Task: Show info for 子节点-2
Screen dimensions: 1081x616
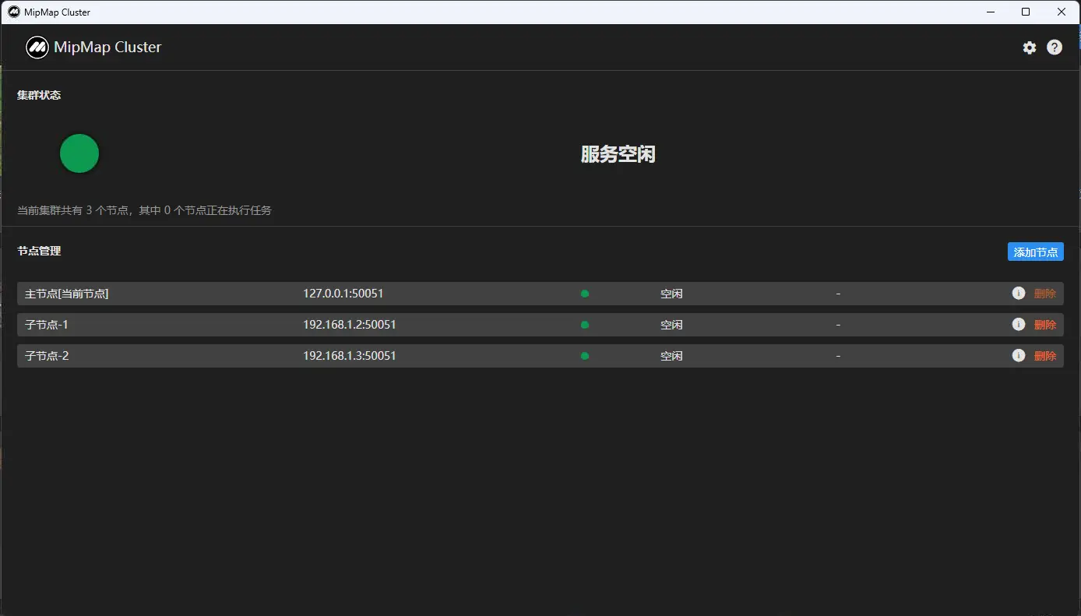Action: pyautogui.click(x=1018, y=356)
